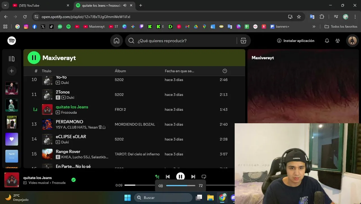The height and width of the screenshot is (204, 361).
Task: Open the Instagram bookmark
Action: point(26,26)
